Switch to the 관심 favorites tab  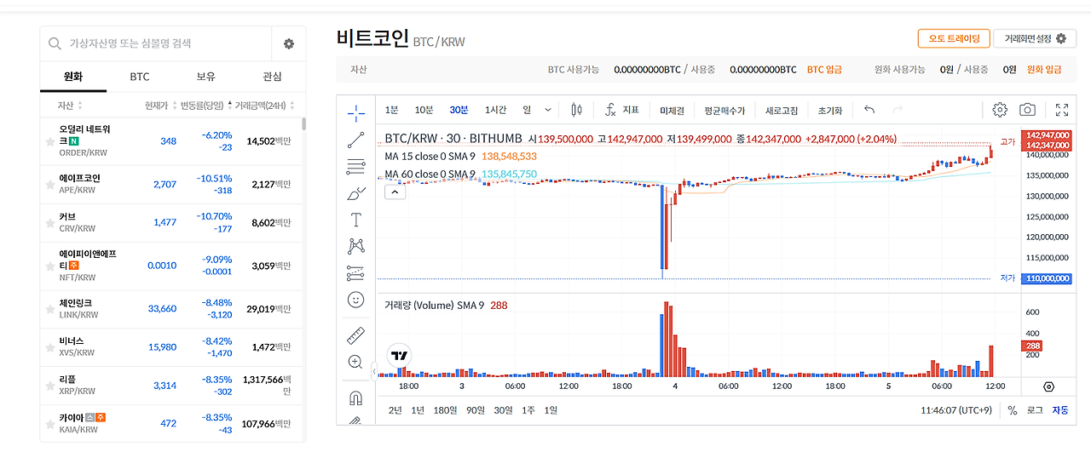pos(272,77)
